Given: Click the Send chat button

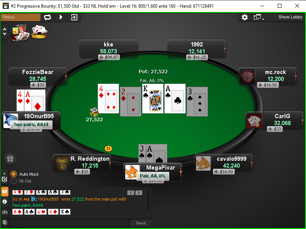Looking at the screenshot, I should point(141,223).
